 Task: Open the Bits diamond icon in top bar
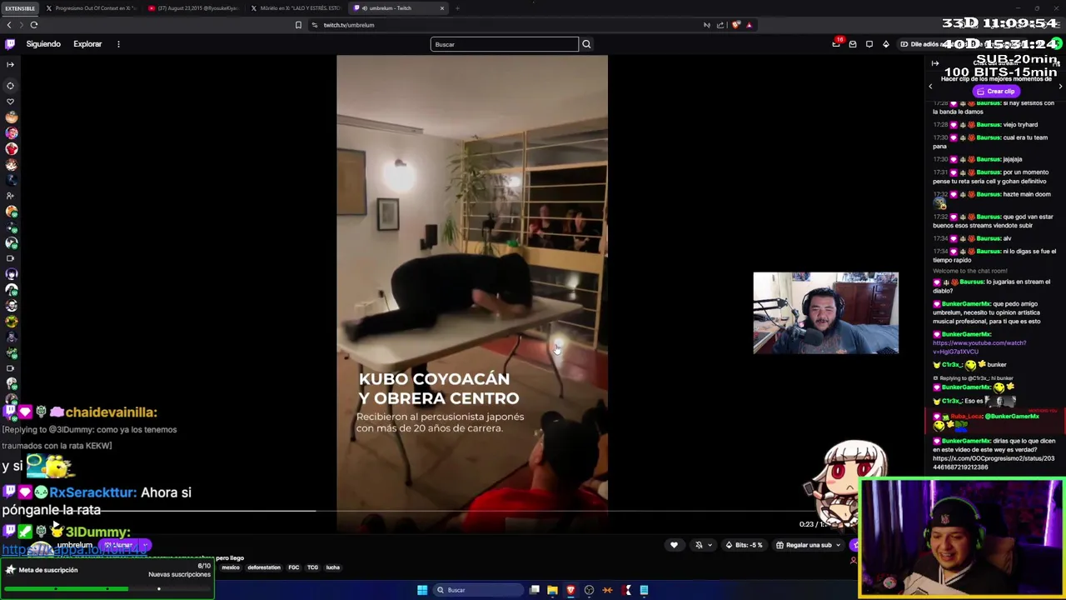tap(886, 44)
